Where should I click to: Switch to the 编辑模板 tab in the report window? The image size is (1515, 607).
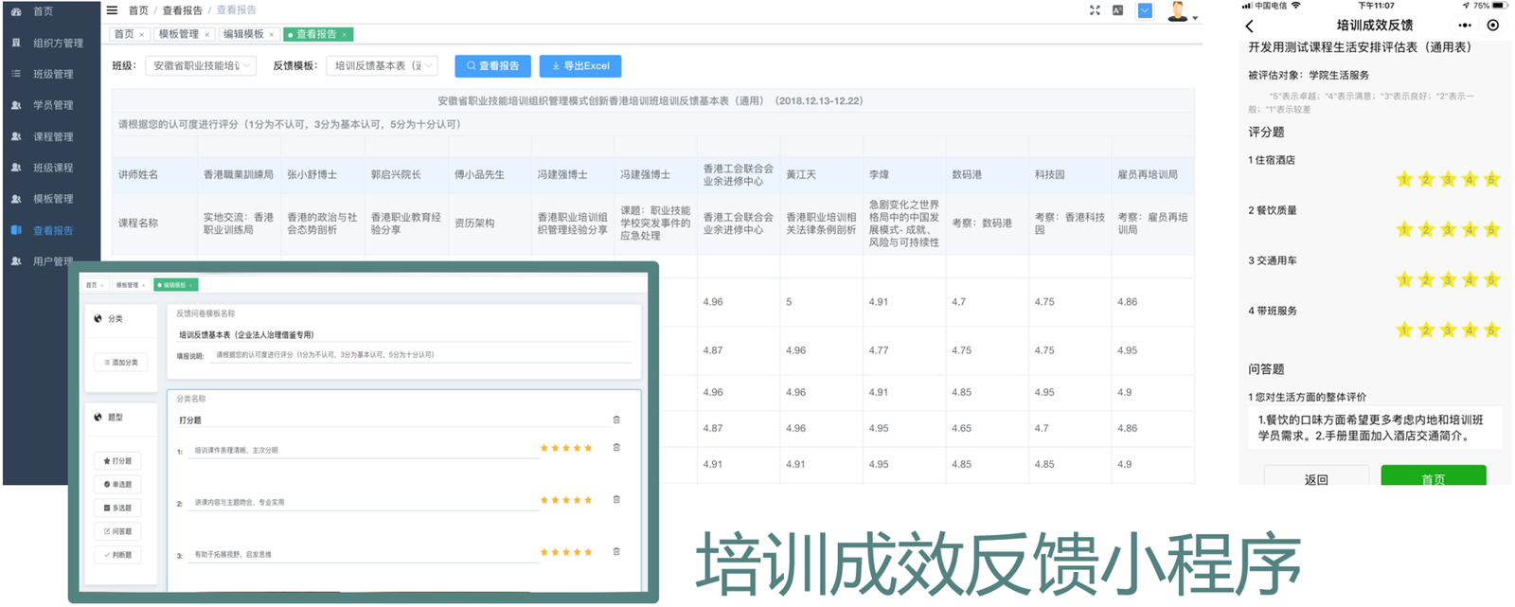pos(248,34)
